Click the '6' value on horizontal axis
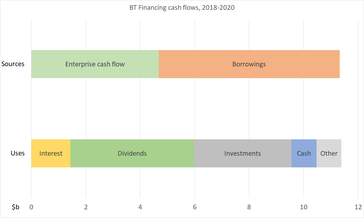This screenshot has height=218, width=364. pos(195,207)
